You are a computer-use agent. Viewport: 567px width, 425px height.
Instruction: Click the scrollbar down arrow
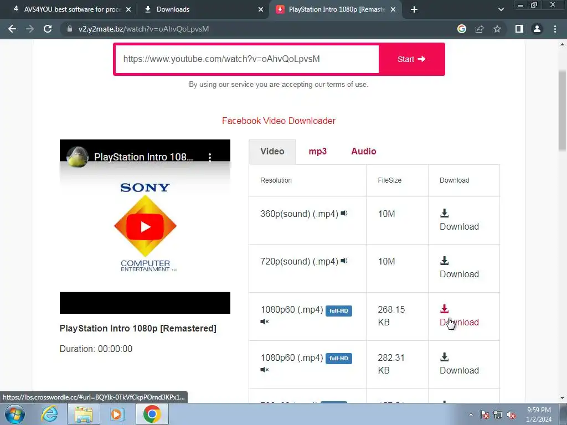pos(563,398)
